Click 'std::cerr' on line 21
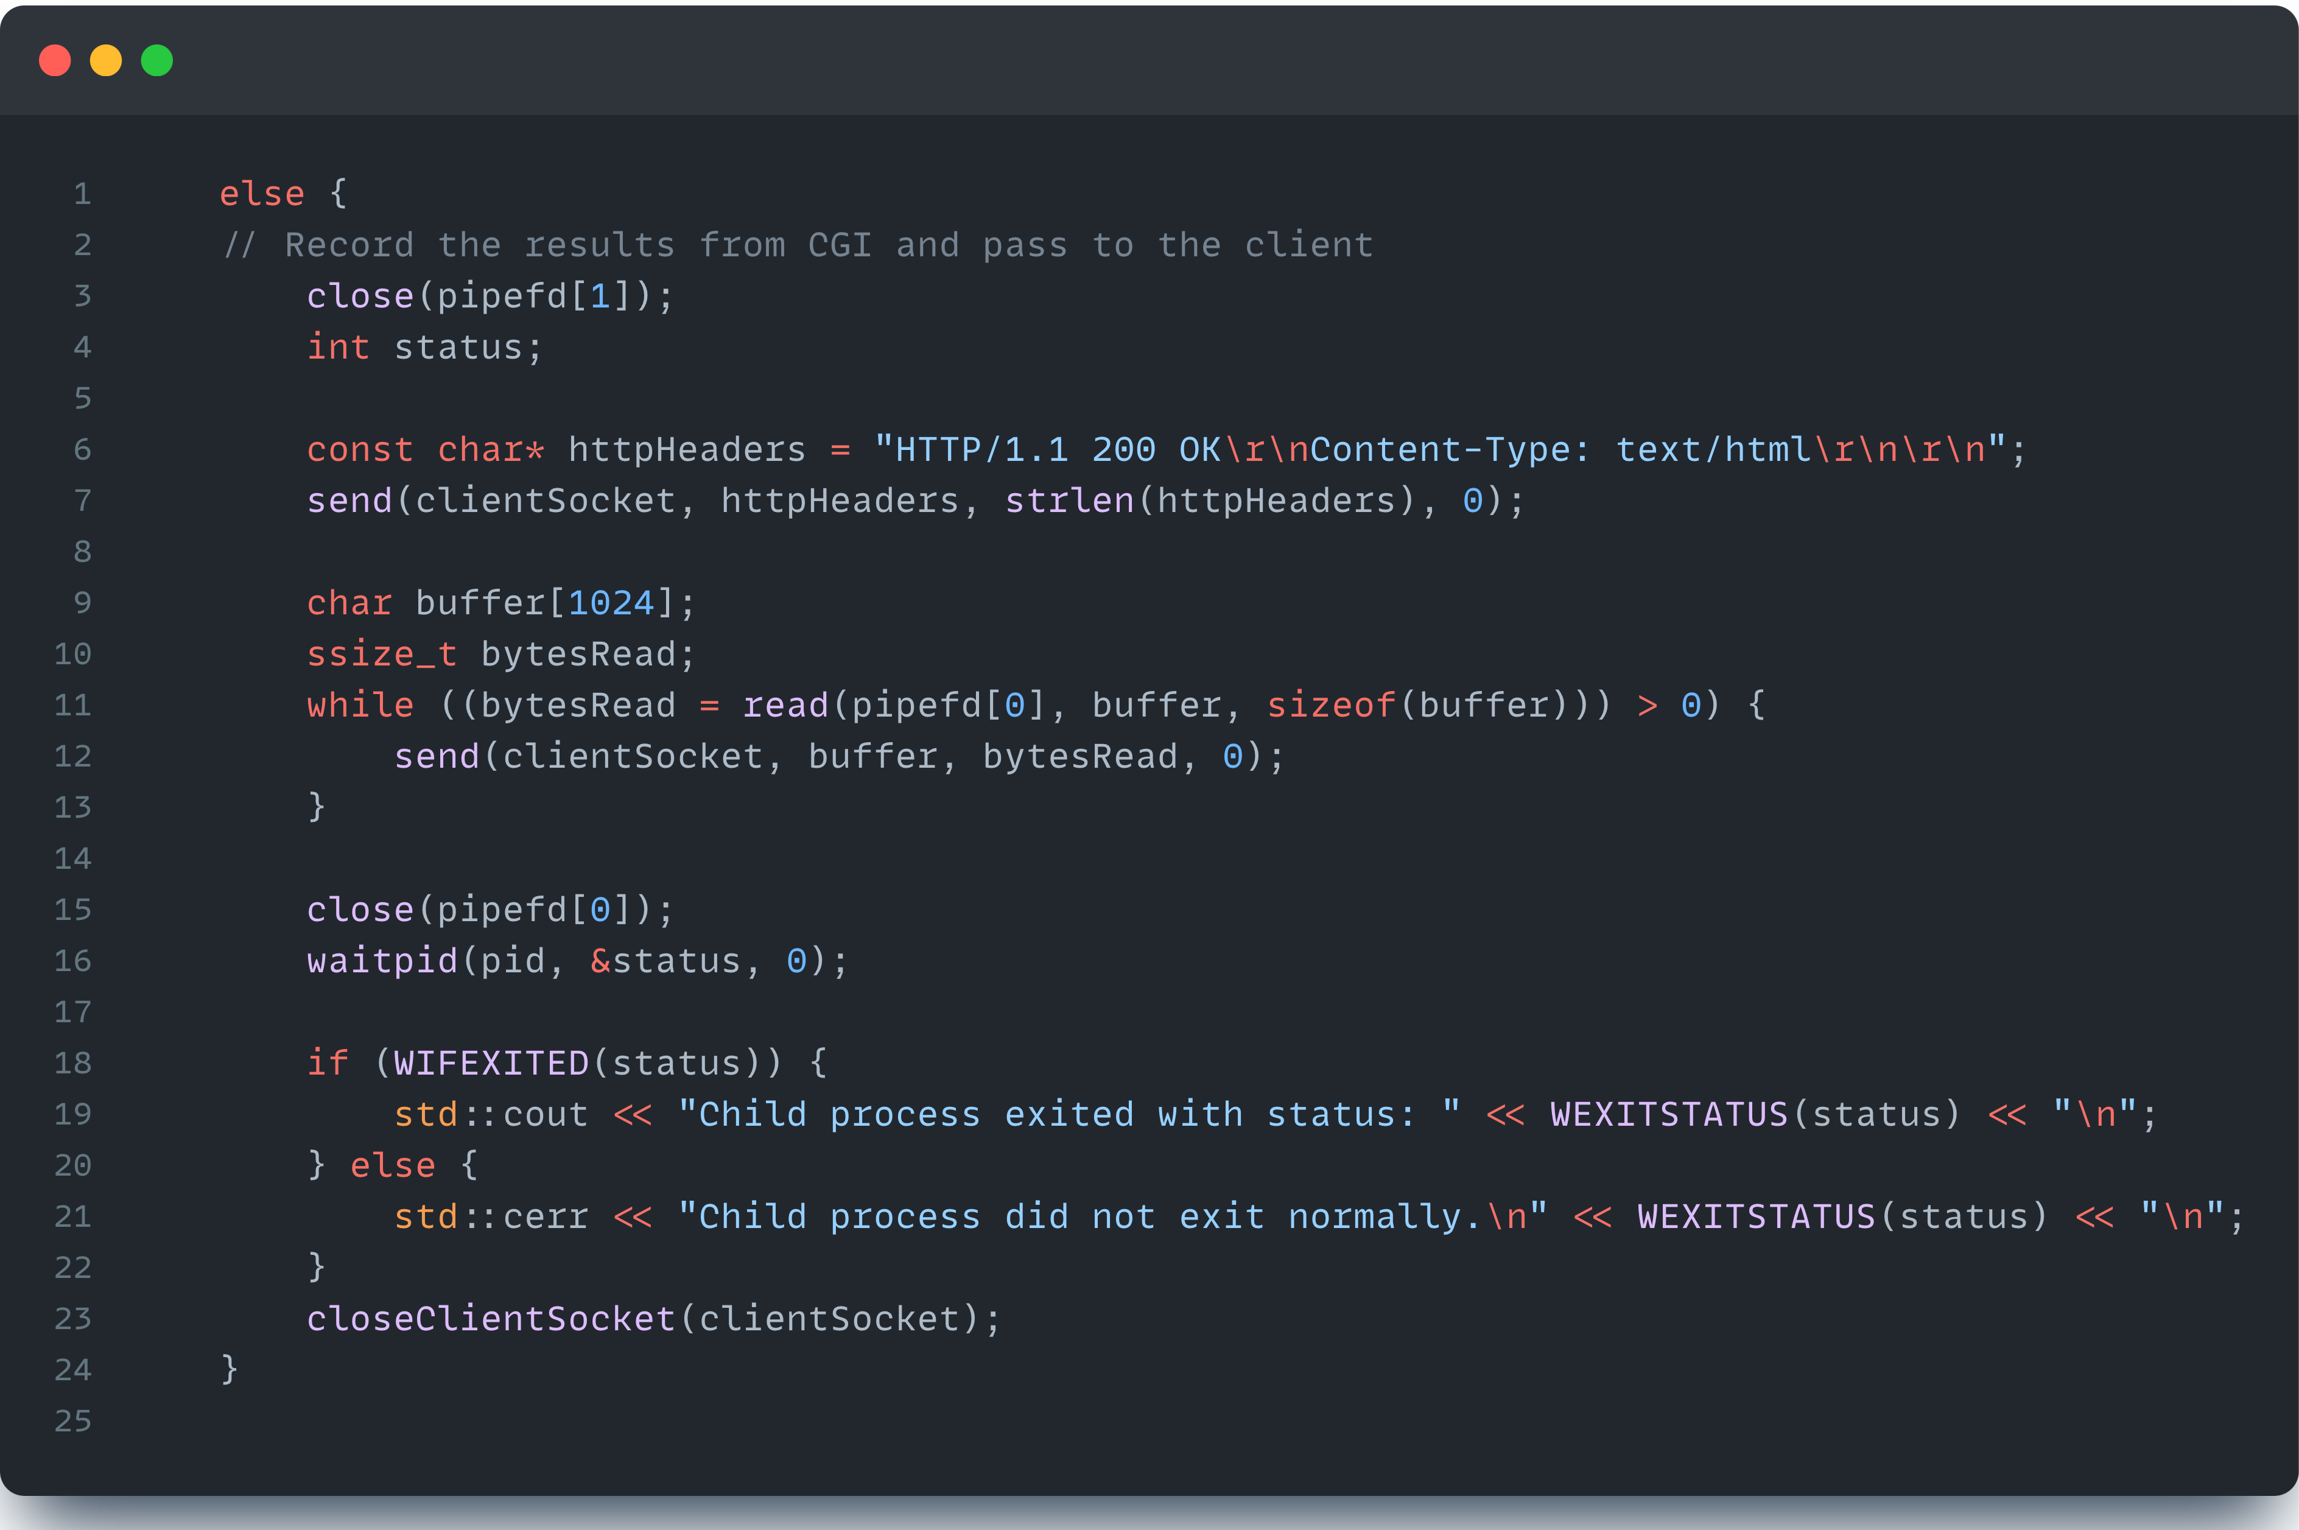2299x1530 pixels. click(x=491, y=1217)
